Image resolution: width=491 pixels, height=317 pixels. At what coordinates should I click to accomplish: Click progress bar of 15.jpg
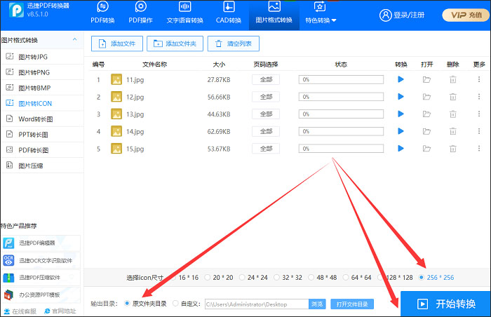pos(341,149)
